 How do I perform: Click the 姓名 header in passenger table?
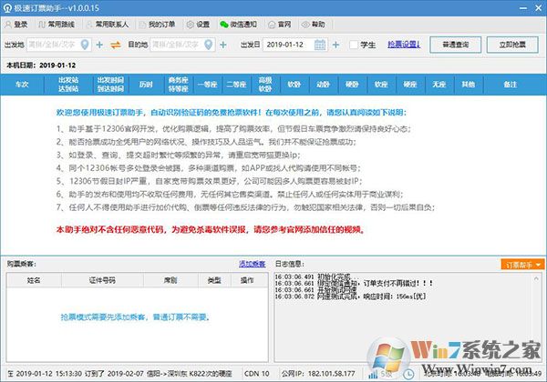coord(34,280)
